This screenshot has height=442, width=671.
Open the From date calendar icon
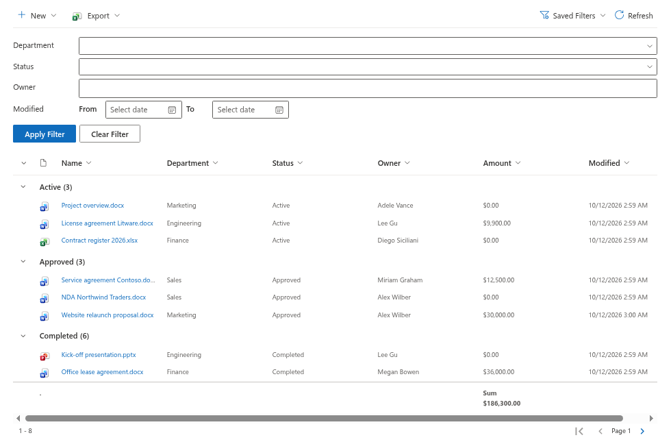point(172,110)
